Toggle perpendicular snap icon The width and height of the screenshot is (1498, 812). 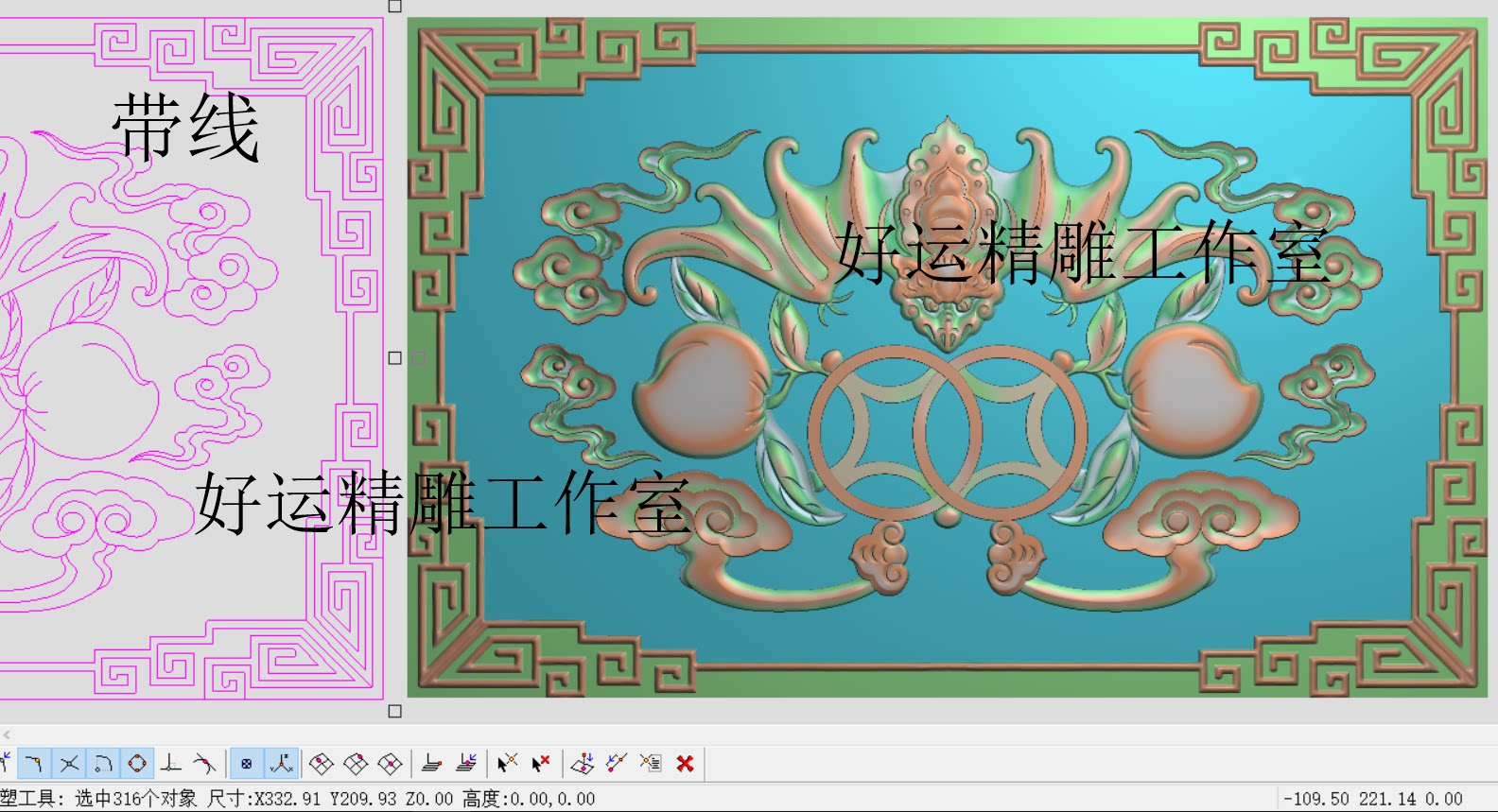pyautogui.click(x=171, y=763)
